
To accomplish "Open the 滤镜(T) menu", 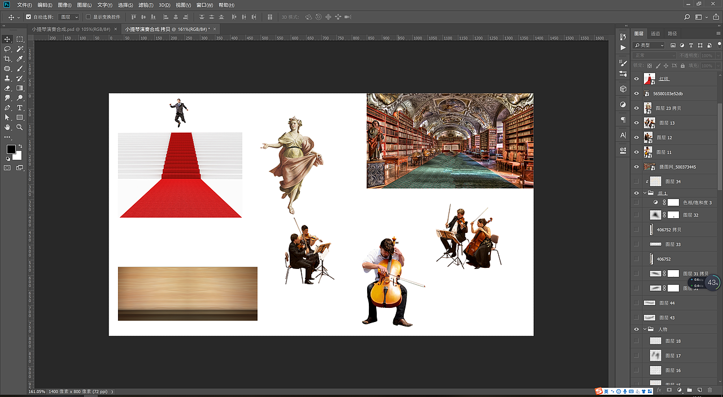I will pos(146,5).
